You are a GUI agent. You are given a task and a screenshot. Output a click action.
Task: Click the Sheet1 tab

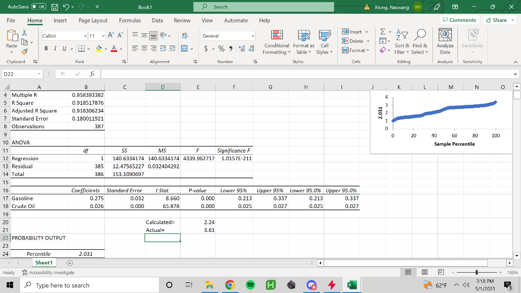(x=44, y=262)
